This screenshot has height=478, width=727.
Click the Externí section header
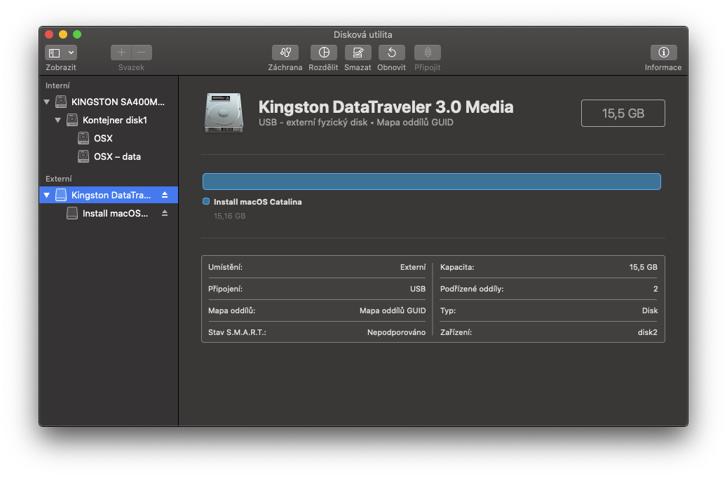[59, 179]
